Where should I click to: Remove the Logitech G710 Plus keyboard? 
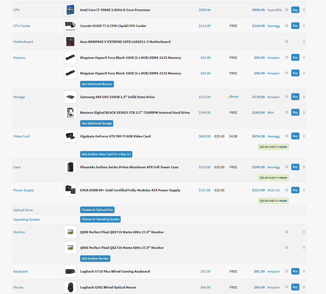[304, 271]
